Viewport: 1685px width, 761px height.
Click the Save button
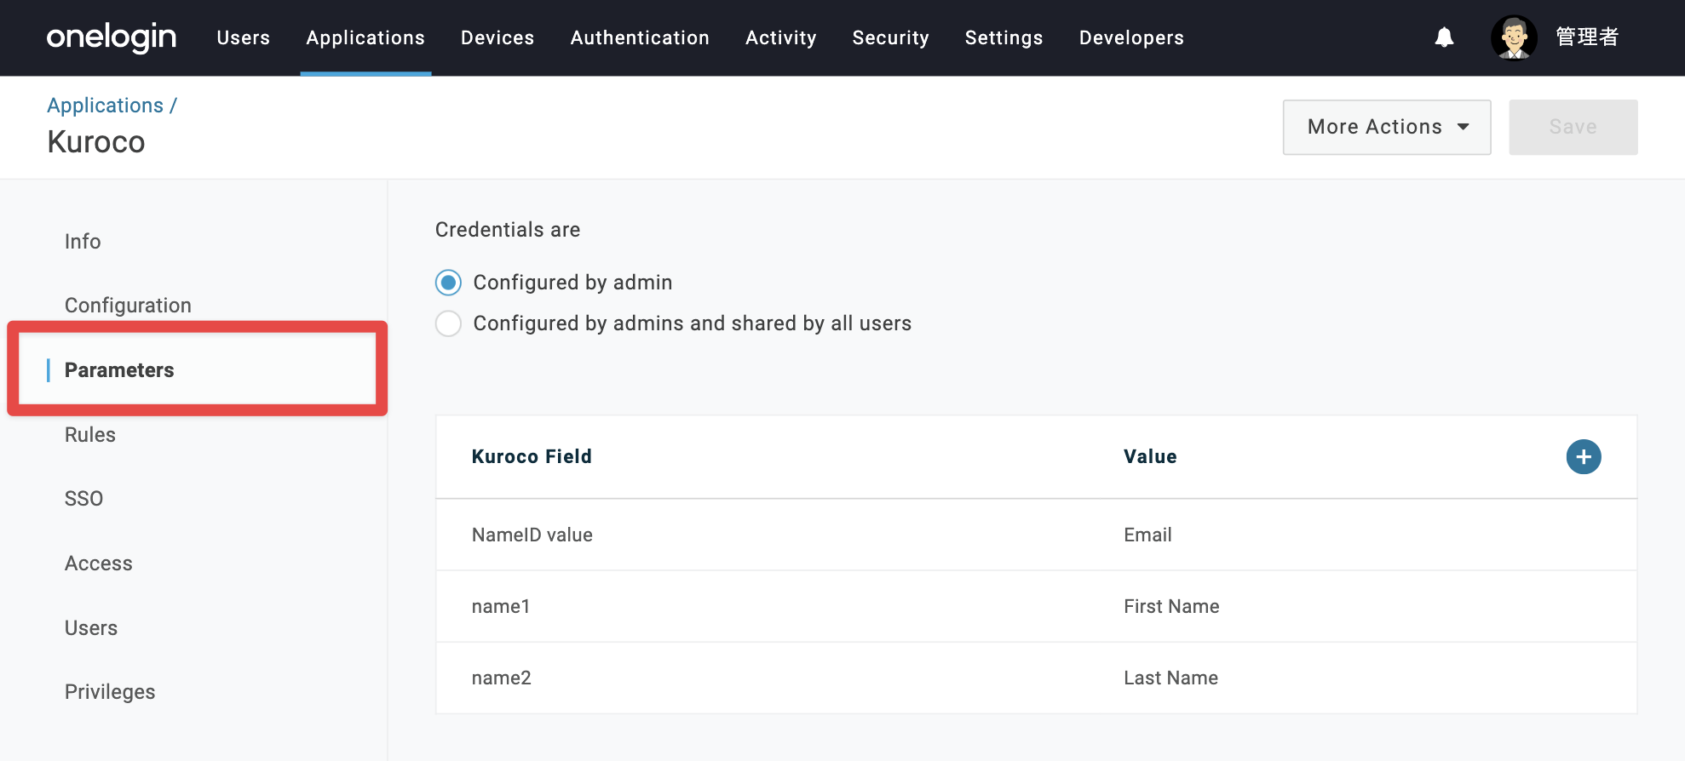tap(1573, 127)
